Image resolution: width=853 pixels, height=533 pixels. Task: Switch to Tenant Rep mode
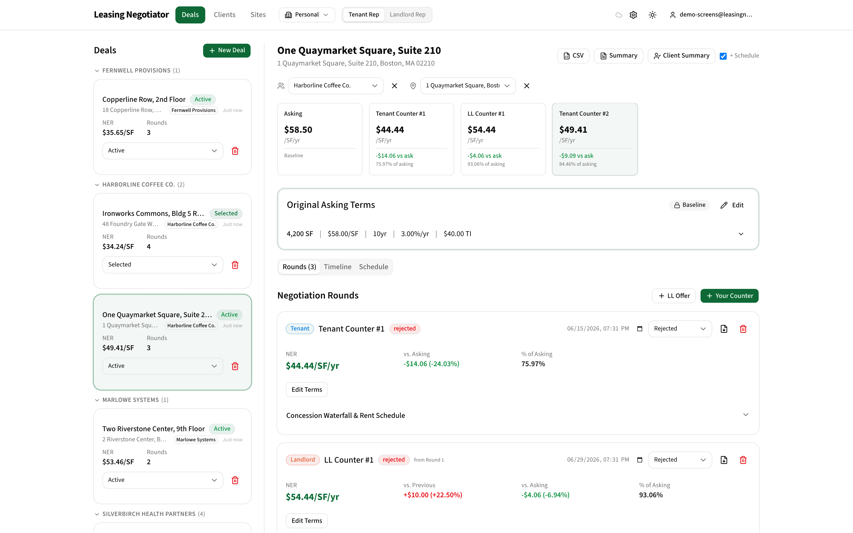[x=364, y=15]
